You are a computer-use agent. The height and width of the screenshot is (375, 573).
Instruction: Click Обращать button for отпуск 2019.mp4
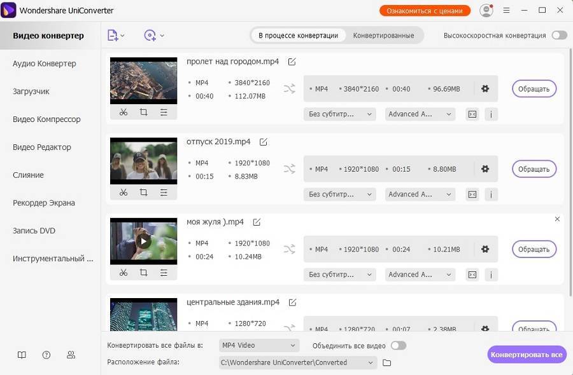[x=534, y=169]
